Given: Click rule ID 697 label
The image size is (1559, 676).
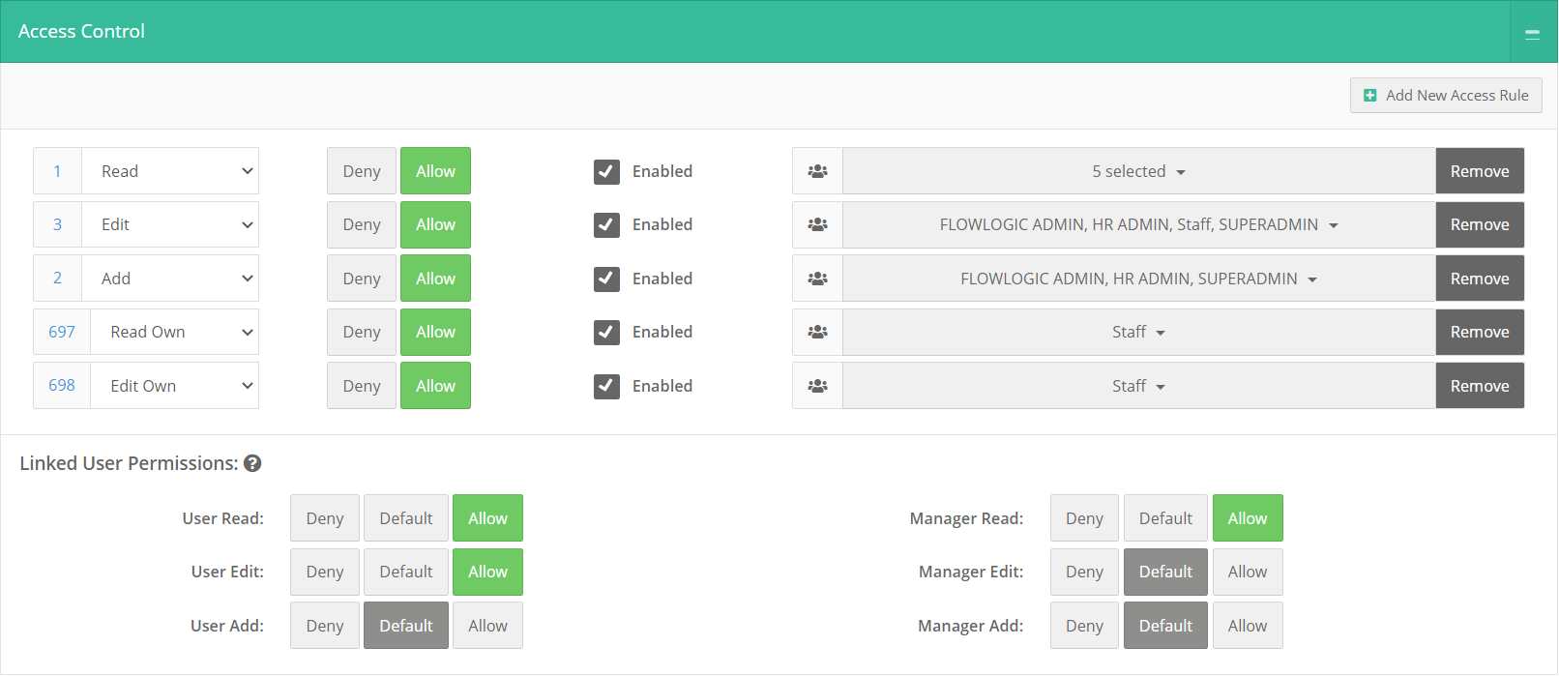Looking at the screenshot, I should pos(62,332).
